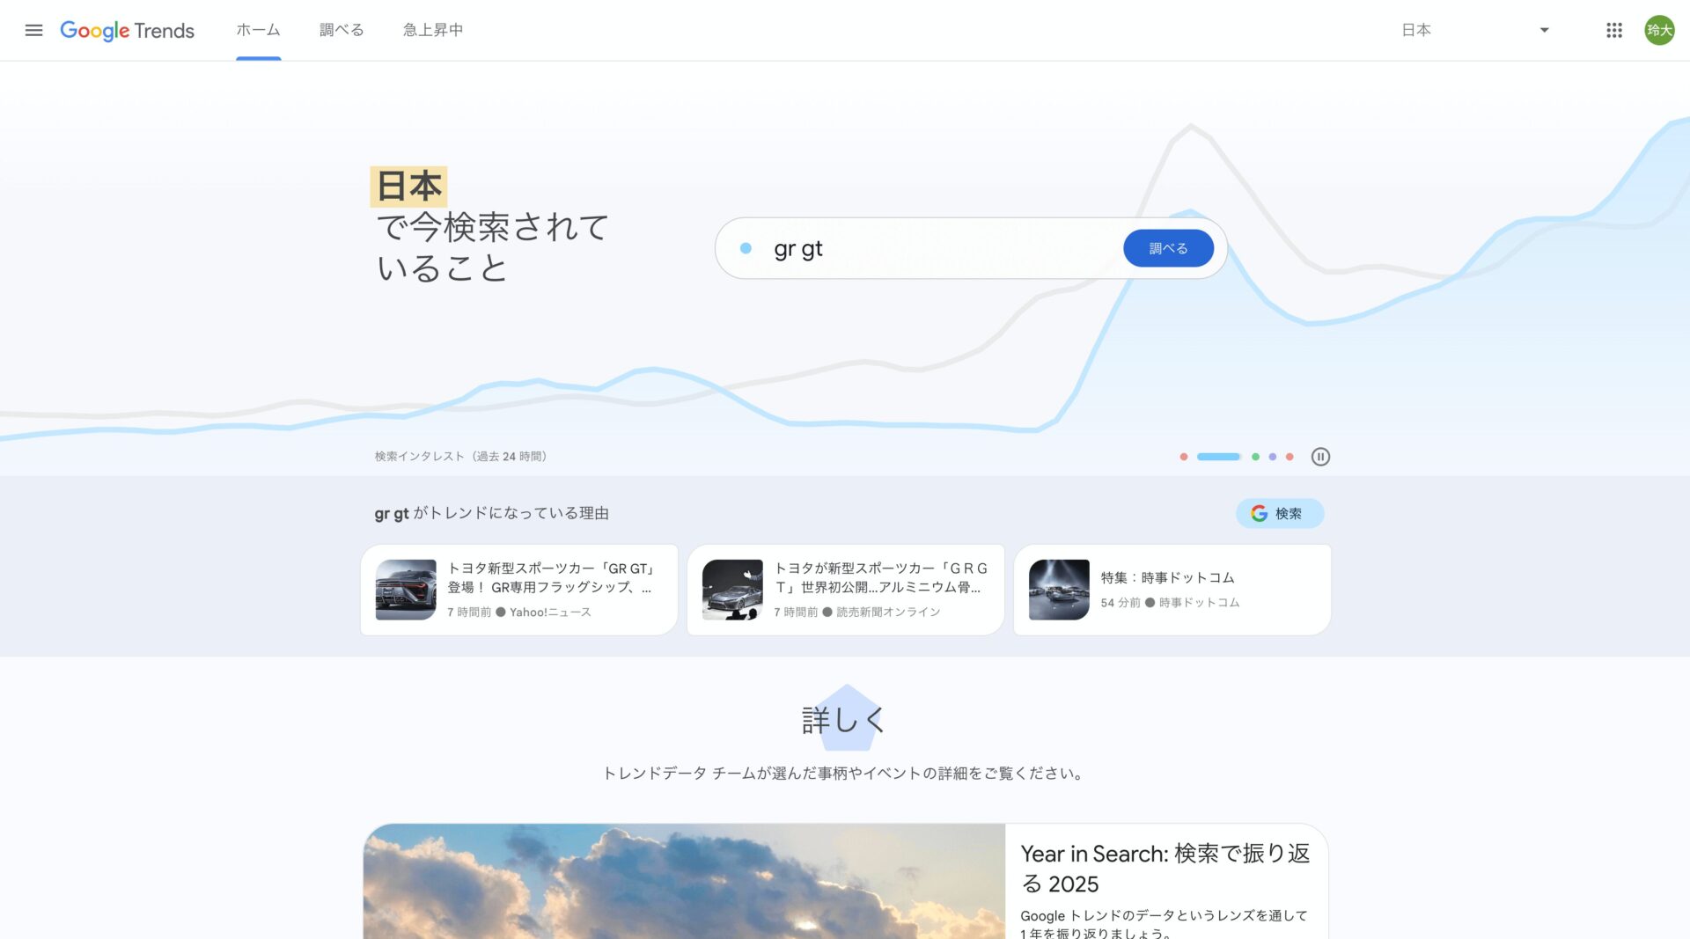Viewport: 1690px width, 939px height.
Task: Open the Yahoo!ニュース GR GT article
Action: click(x=518, y=589)
